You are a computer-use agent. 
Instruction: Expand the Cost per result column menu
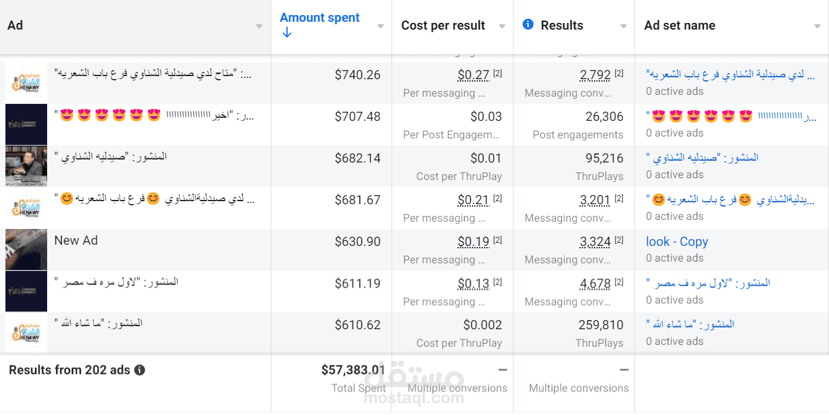pyautogui.click(x=502, y=27)
